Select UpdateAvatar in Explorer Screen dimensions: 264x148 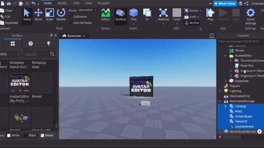[x=244, y=127]
